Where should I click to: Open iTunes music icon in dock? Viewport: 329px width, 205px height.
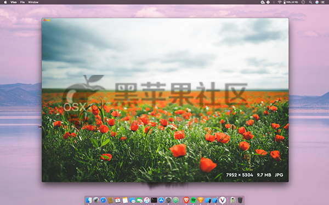click(x=146, y=200)
